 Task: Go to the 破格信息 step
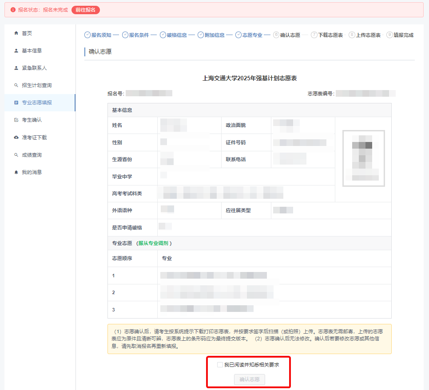tap(177, 35)
